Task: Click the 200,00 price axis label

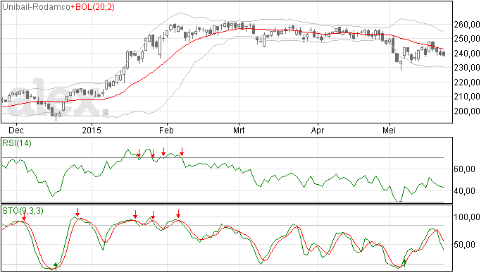Action: pos(467,111)
